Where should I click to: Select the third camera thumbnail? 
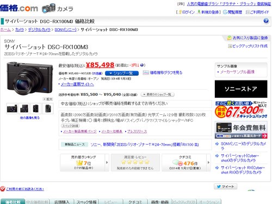point(36,108)
